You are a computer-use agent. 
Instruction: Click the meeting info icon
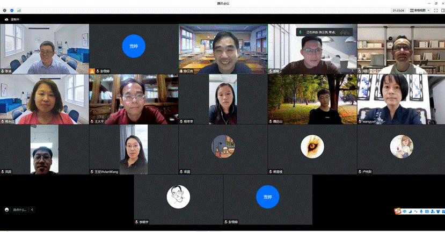tap(5, 10)
